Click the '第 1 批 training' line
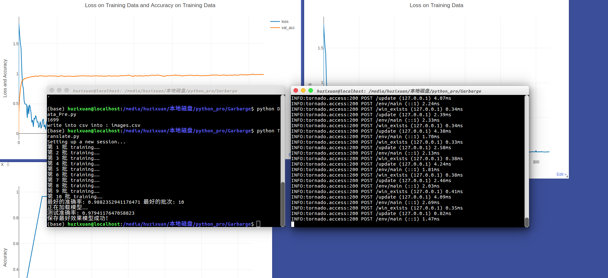The width and height of the screenshot is (608, 278). pyautogui.click(x=73, y=147)
